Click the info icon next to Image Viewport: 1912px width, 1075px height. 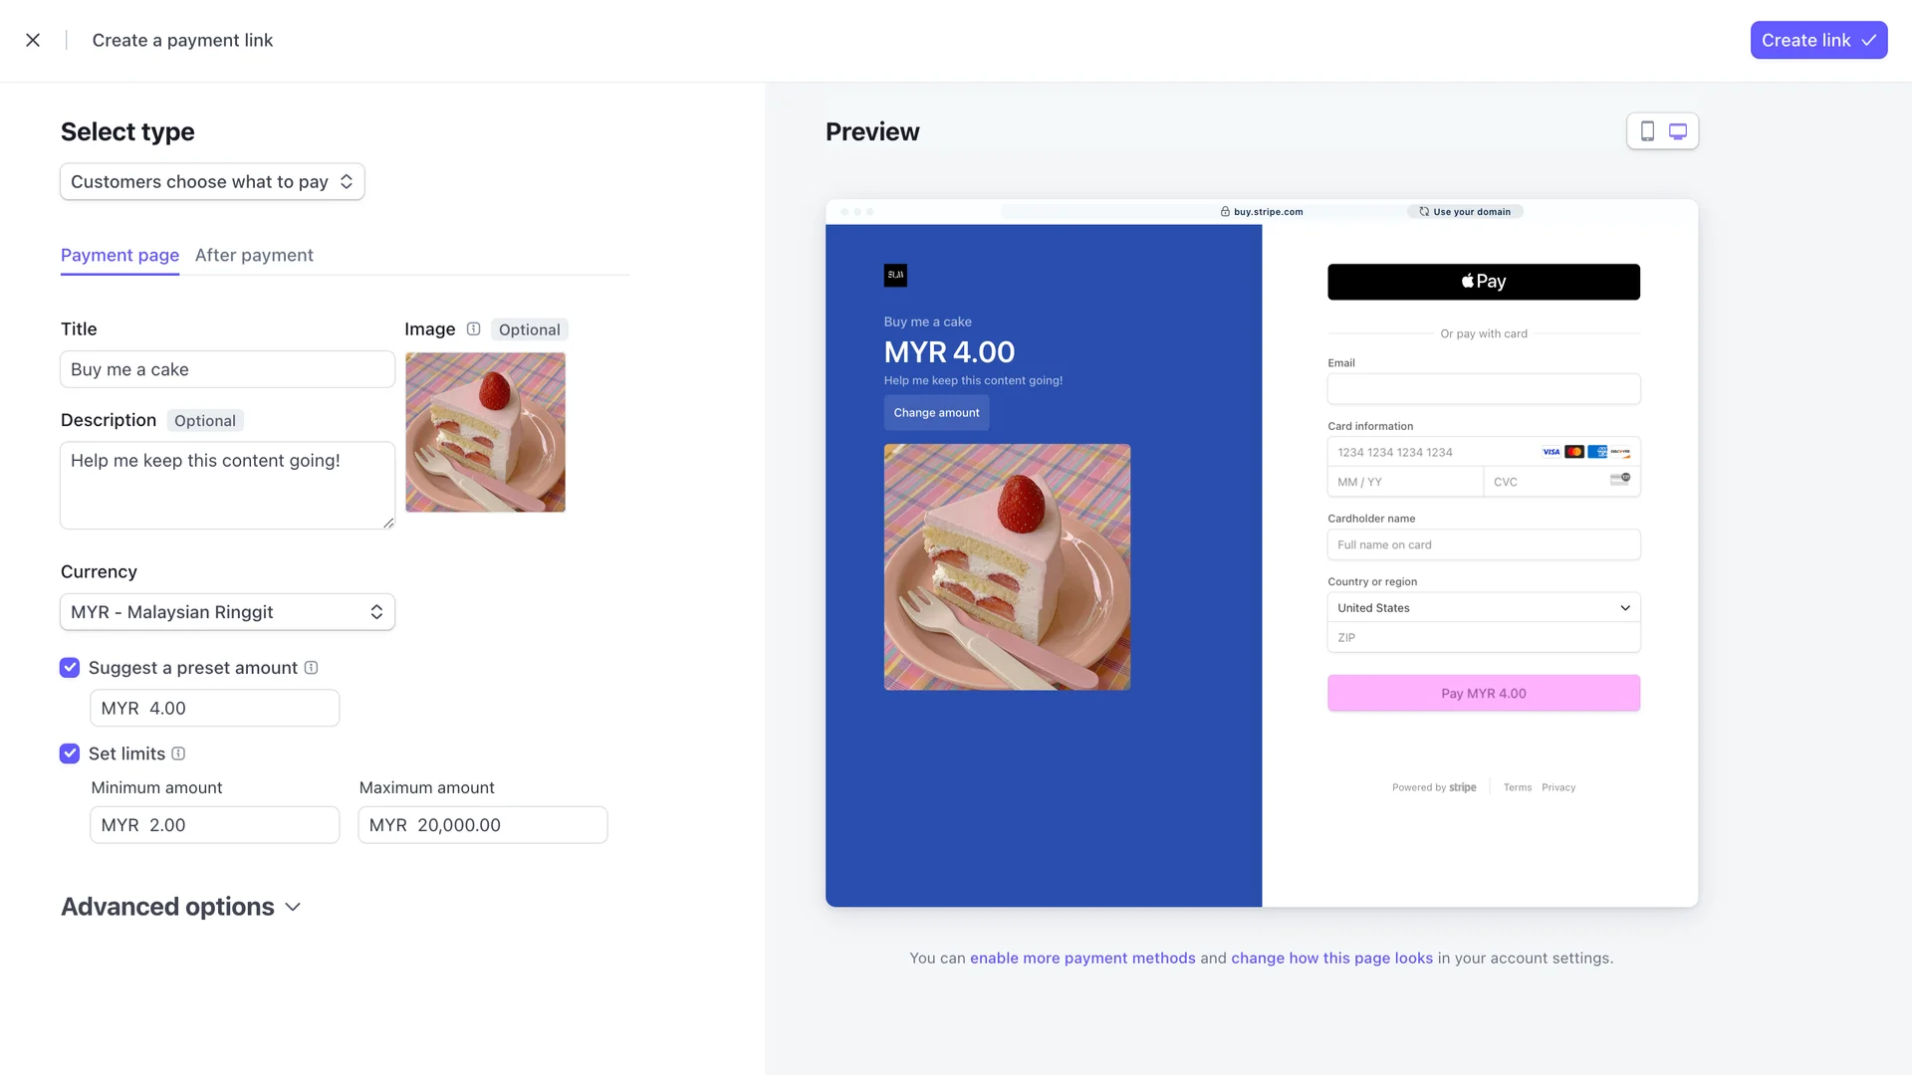pyautogui.click(x=474, y=329)
